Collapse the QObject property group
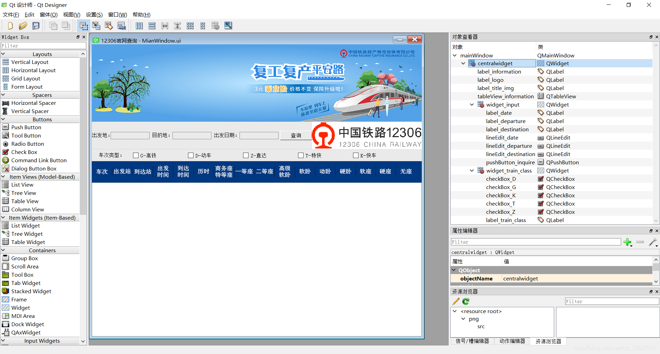The width and height of the screenshot is (660, 354). click(x=454, y=270)
